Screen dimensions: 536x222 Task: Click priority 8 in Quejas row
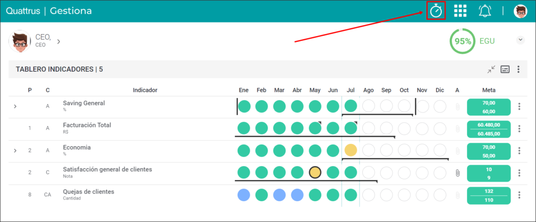(x=30, y=195)
